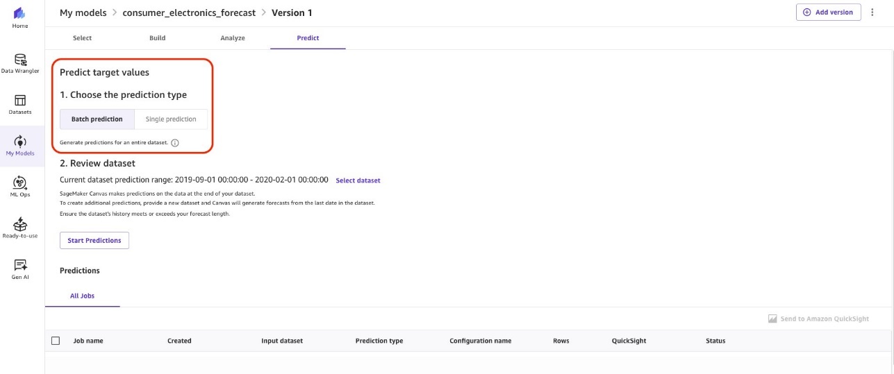Click Rows column header

click(x=561, y=341)
